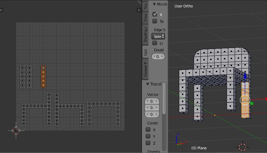Screen dimensions: 267x153
Task: Click the striped area-split corner widget
Action: click(140, 2)
